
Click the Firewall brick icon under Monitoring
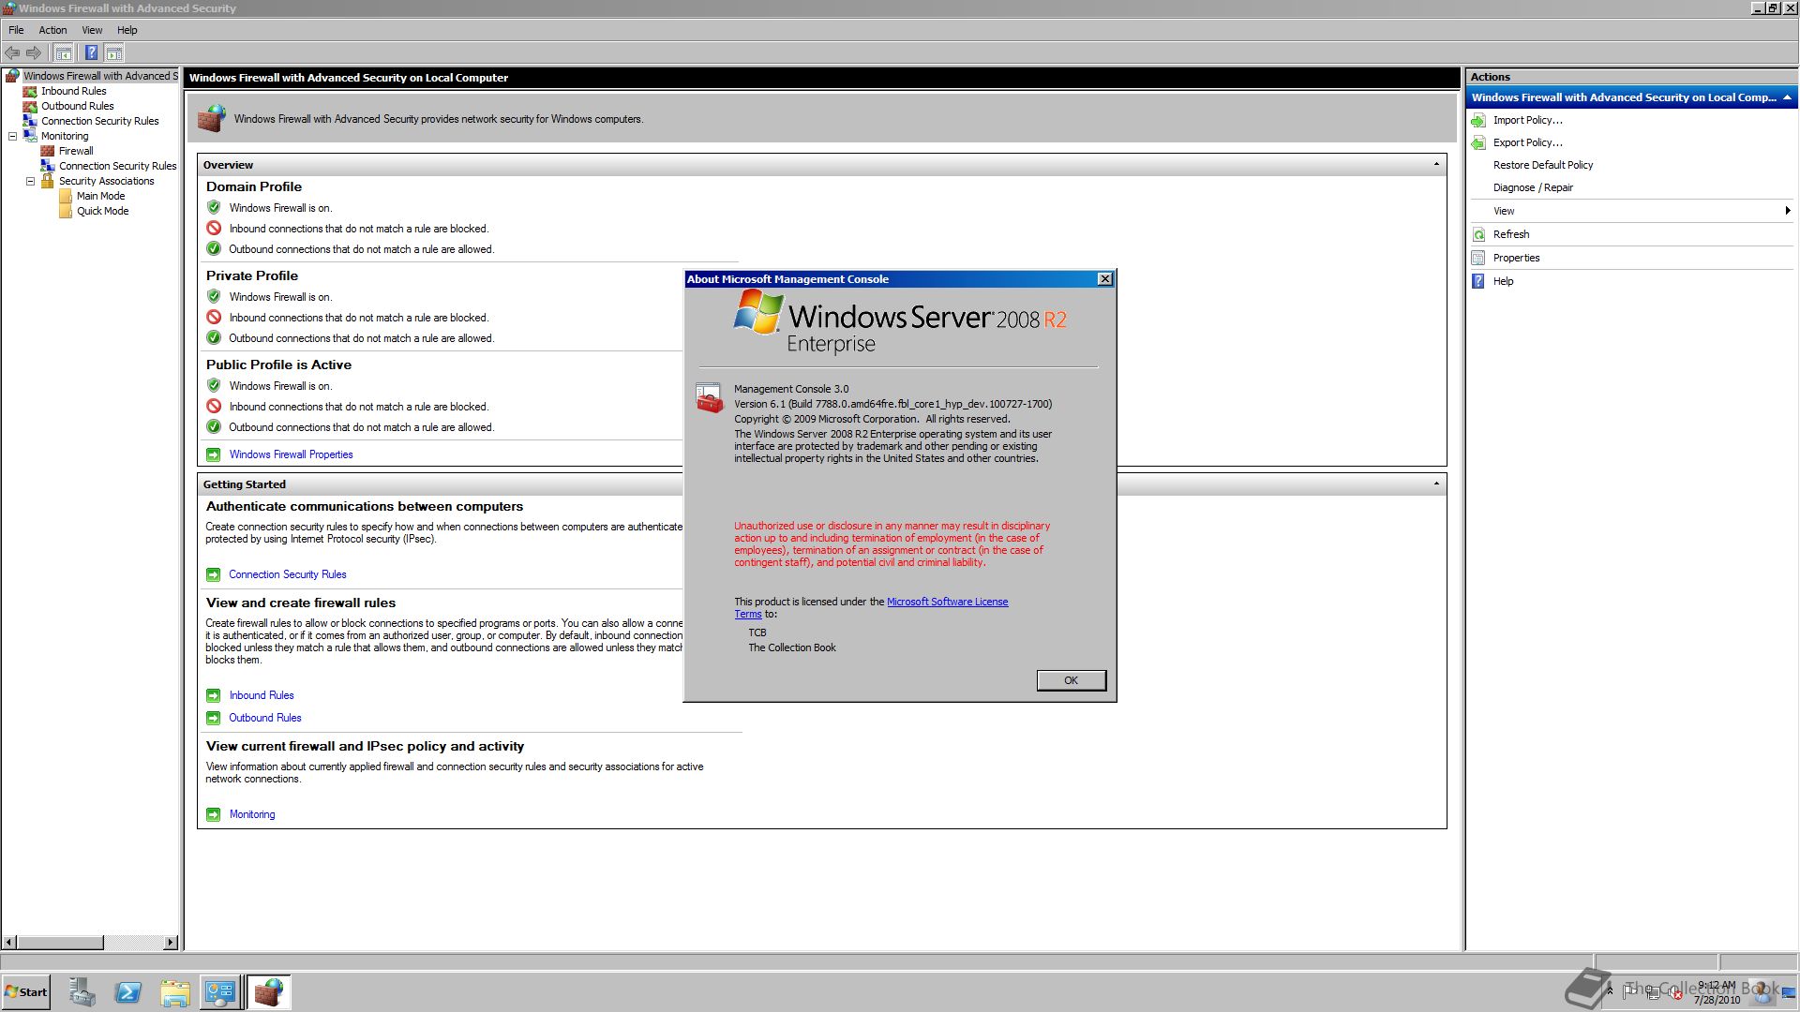[x=48, y=151]
